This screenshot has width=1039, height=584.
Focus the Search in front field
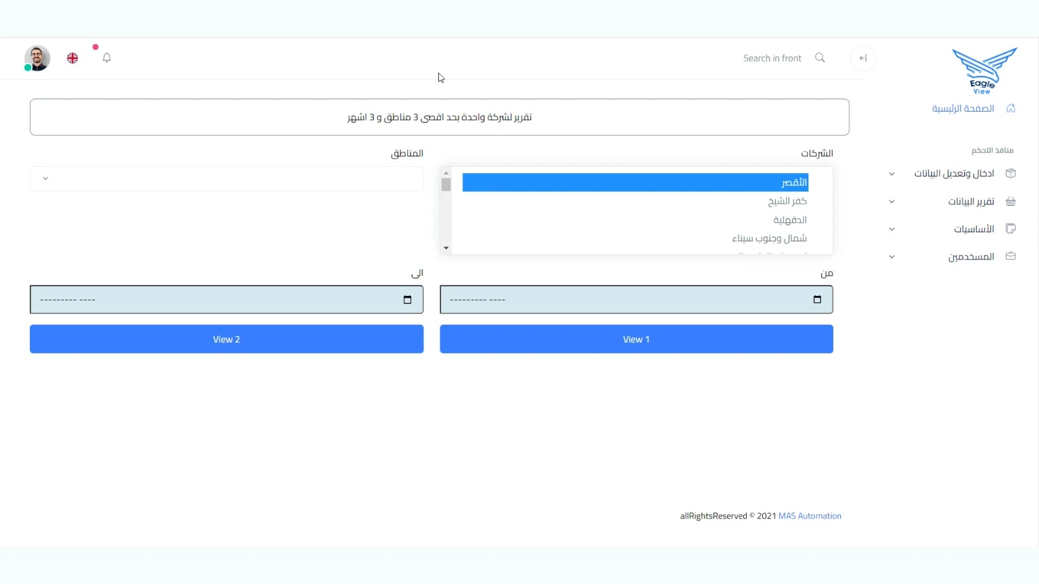[772, 58]
